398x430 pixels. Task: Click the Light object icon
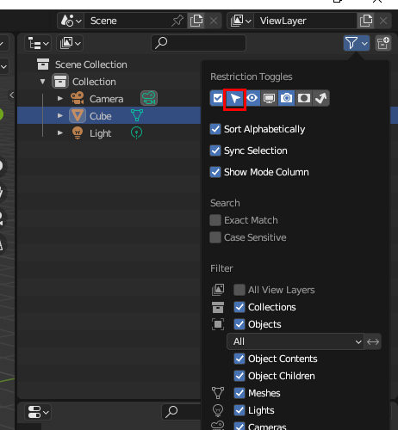point(78,133)
